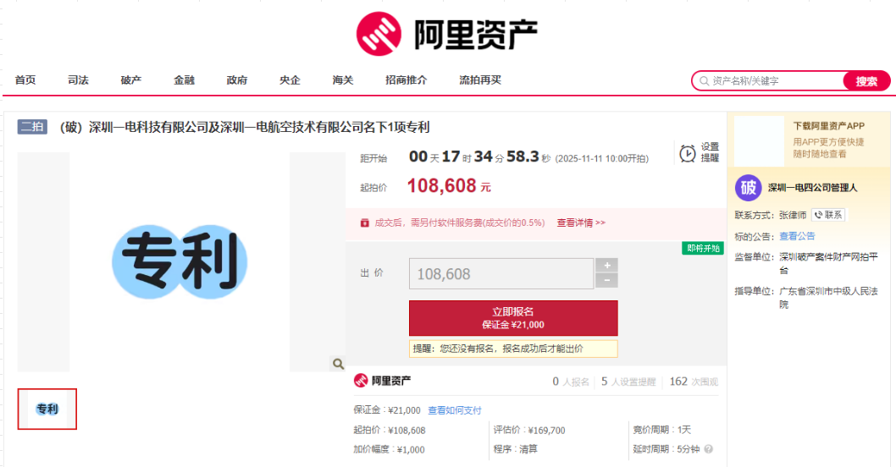Increase bid with the plus button
Image resolution: width=896 pixels, height=467 pixels.
click(x=606, y=266)
